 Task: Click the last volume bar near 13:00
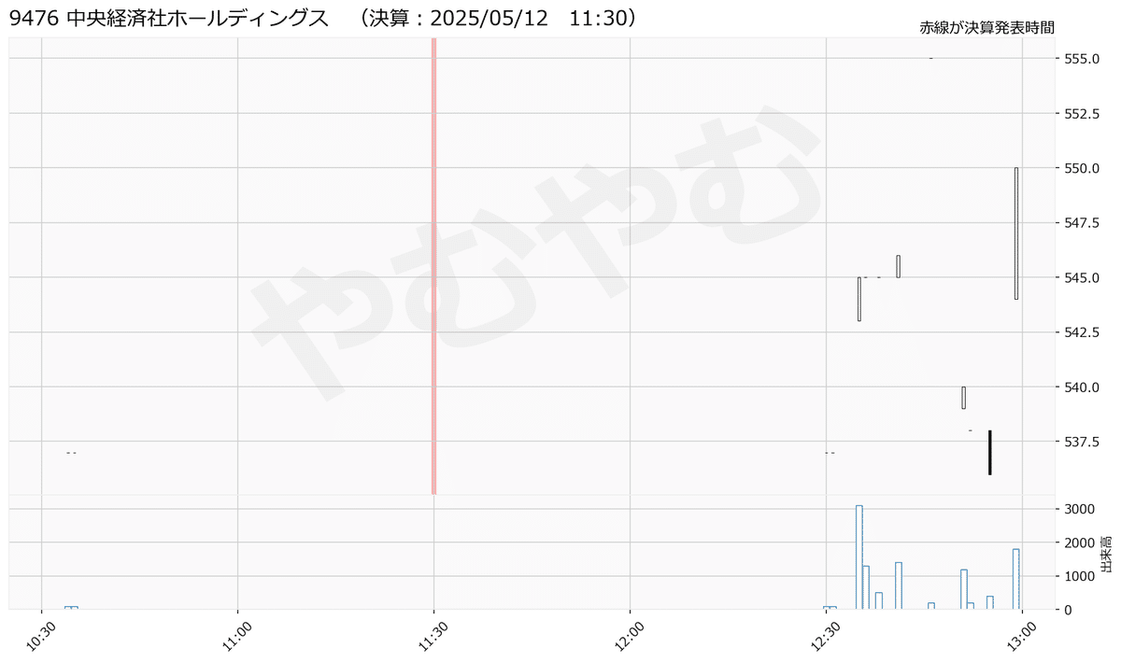[x=1016, y=579]
